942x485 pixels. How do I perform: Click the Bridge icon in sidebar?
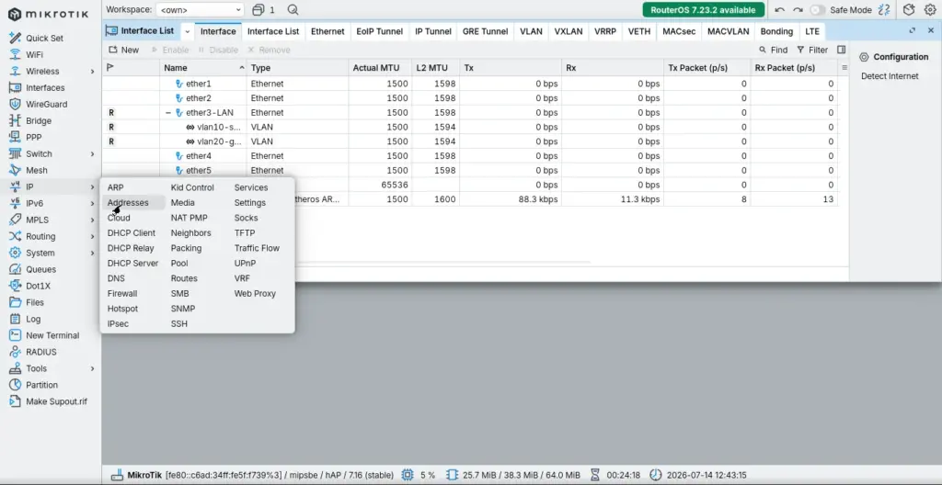point(15,120)
